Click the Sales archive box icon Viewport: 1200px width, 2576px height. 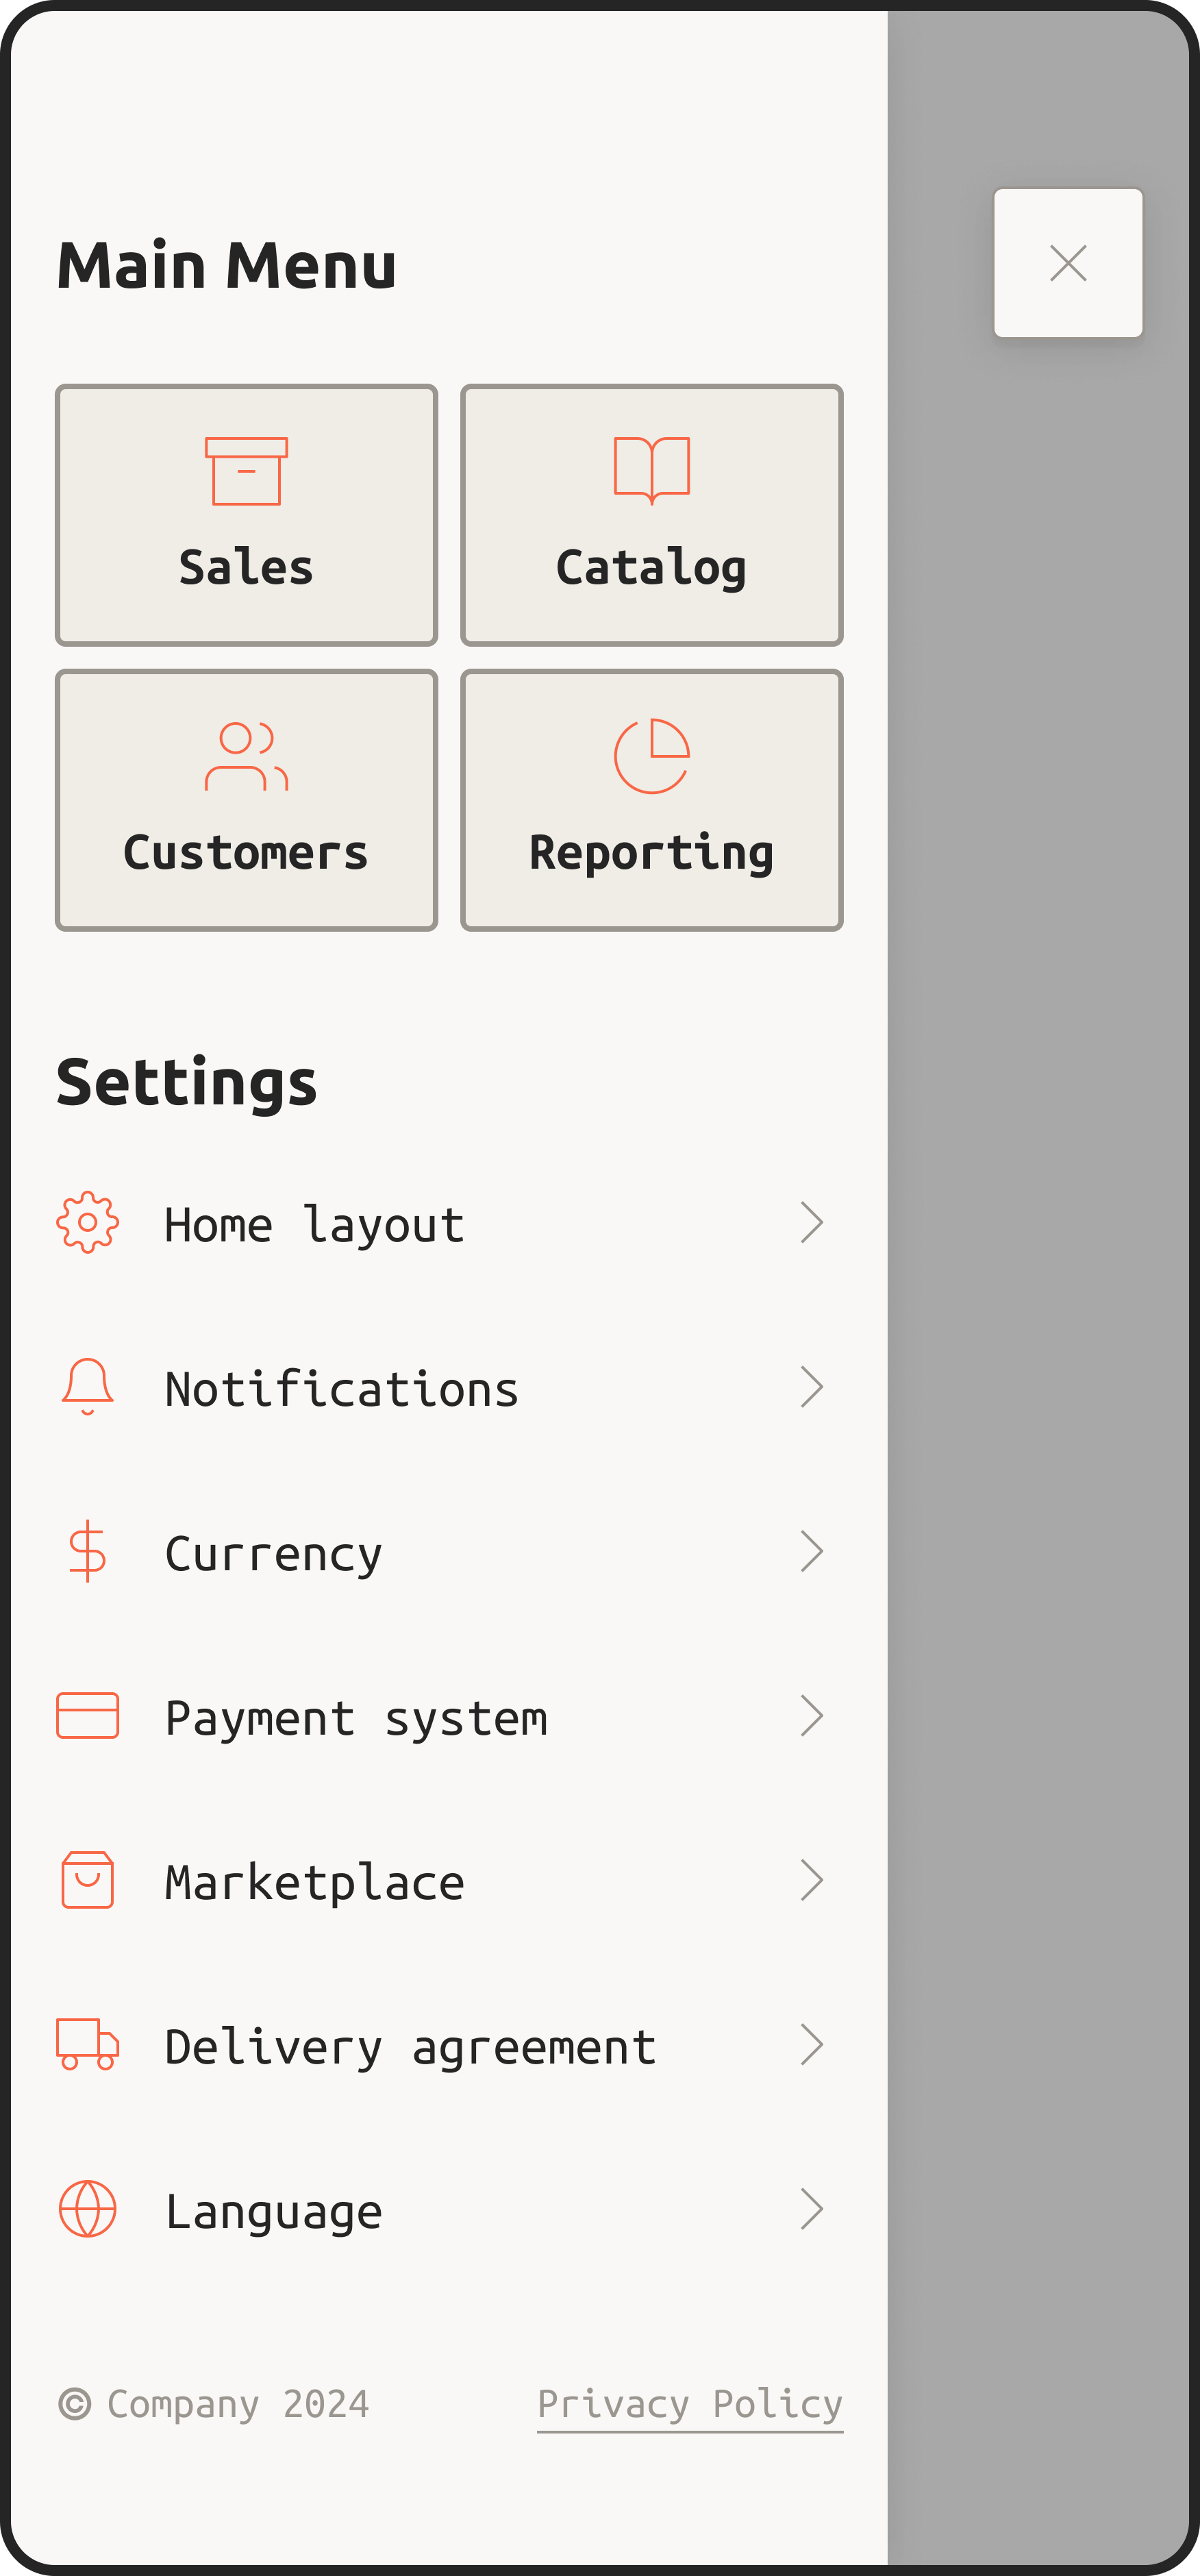pos(247,471)
